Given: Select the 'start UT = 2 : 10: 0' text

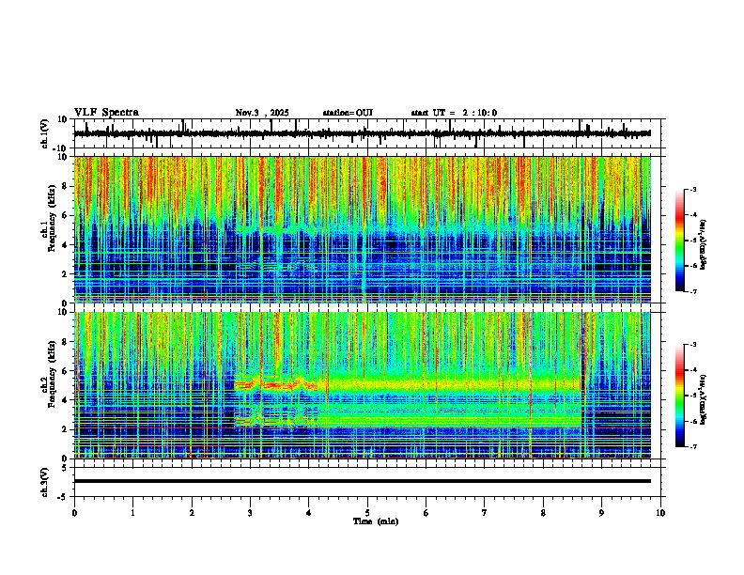Looking at the screenshot, I should 454,113.
